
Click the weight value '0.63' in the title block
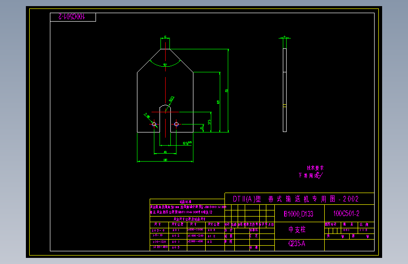tap(346, 230)
